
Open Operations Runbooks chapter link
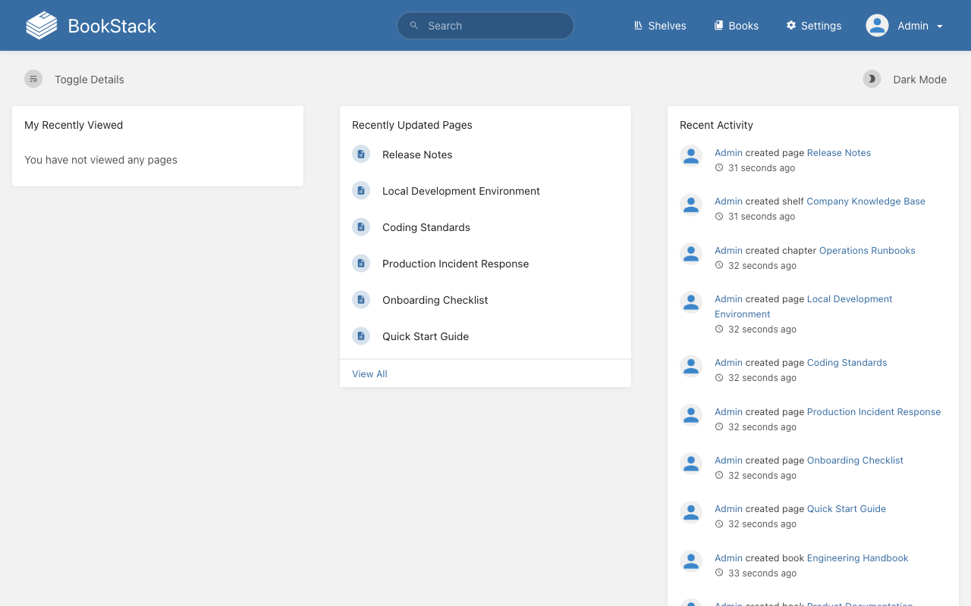click(867, 250)
